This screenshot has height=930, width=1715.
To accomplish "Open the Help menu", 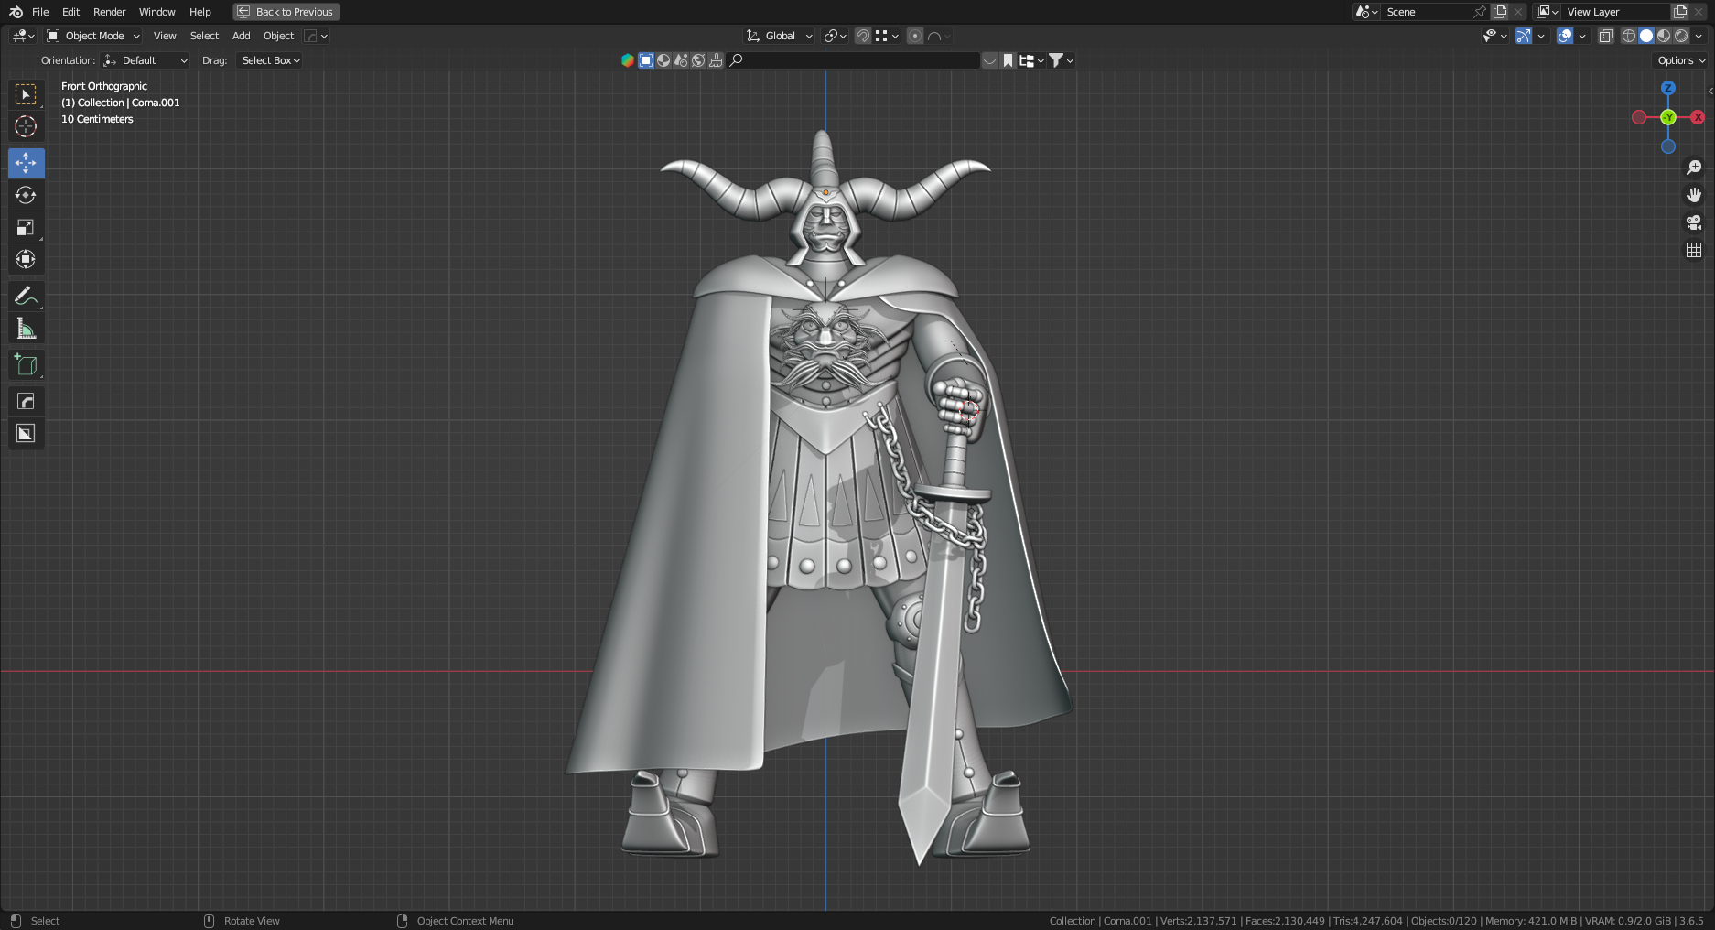I will (200, 12).
